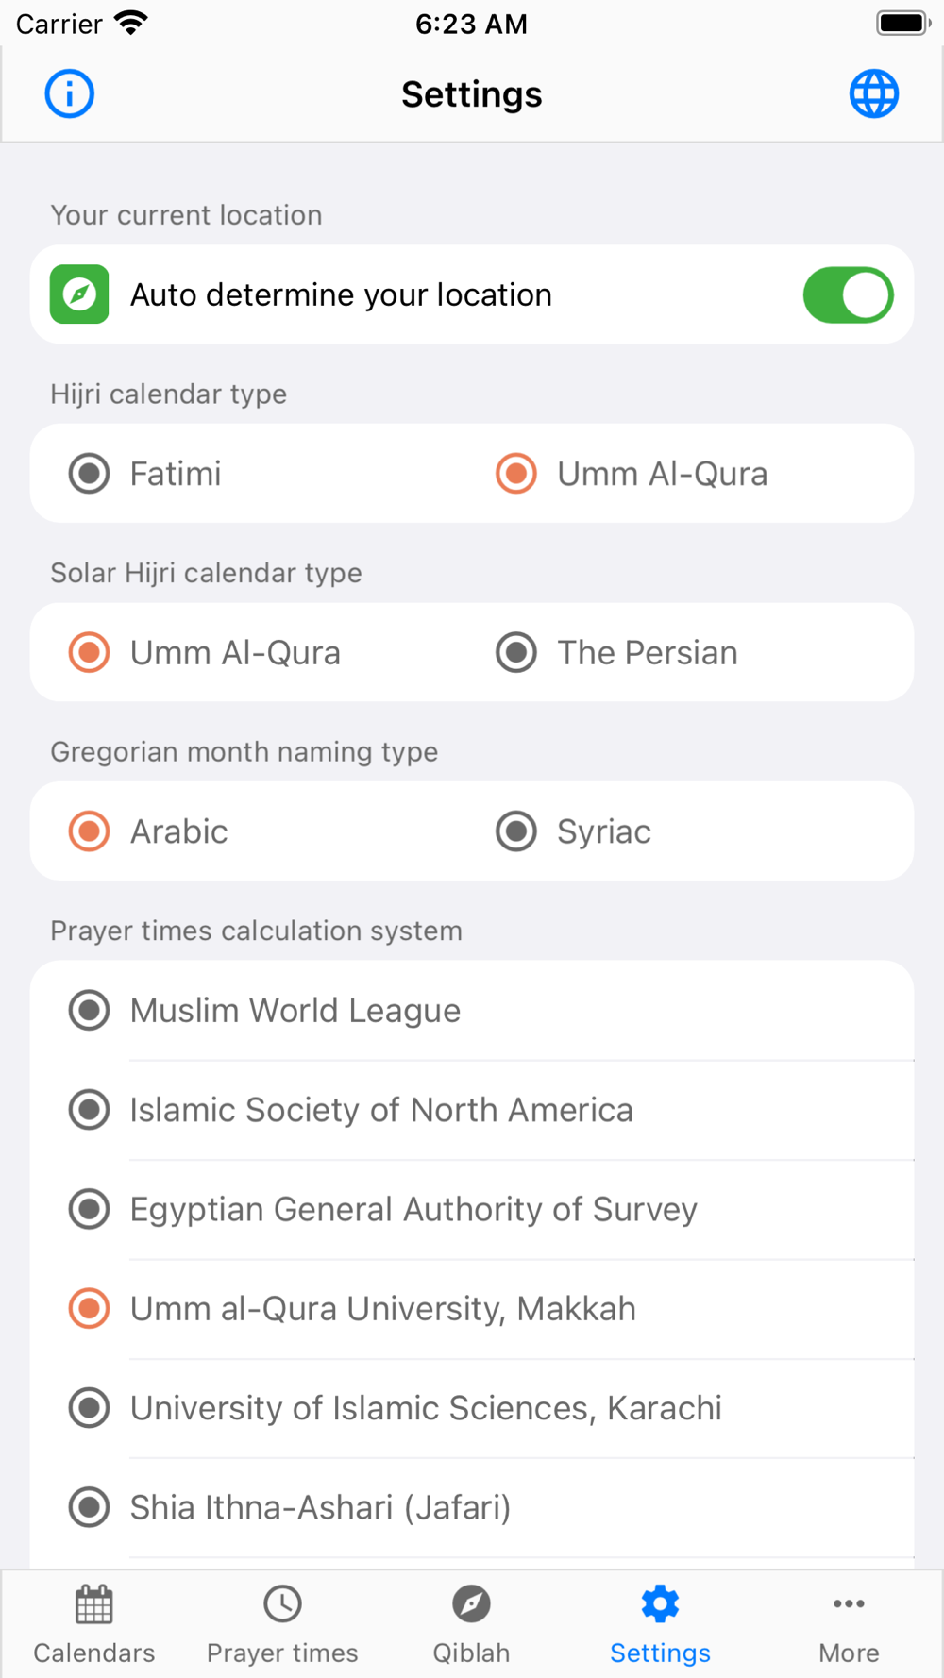Select The Persian Solar Hijri calendar

pos(516,653)
